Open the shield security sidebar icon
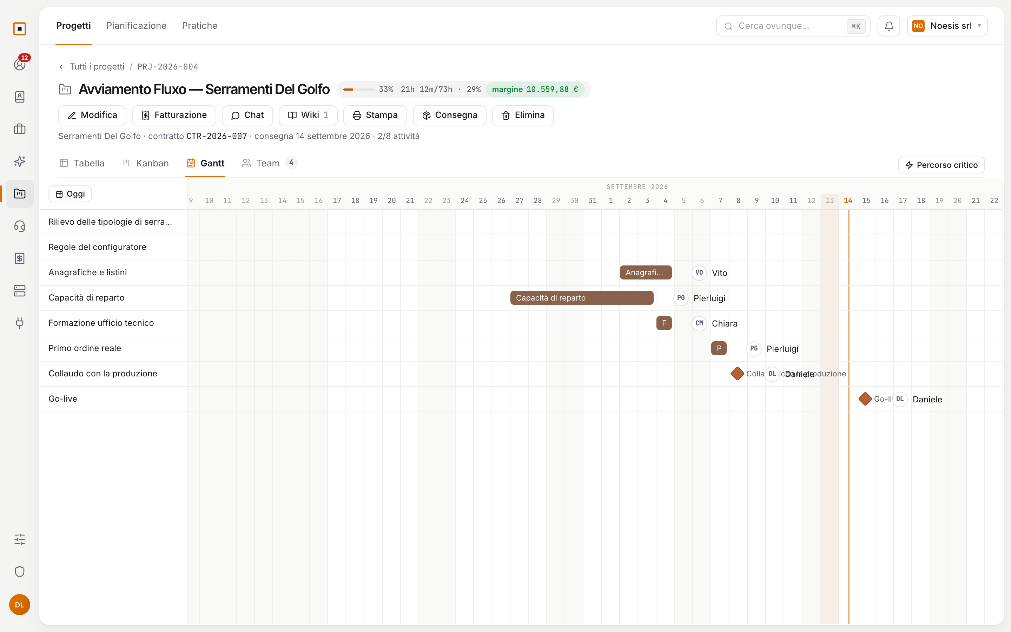The width and height of the screenshot is (1011, 632). coord(20,571)
